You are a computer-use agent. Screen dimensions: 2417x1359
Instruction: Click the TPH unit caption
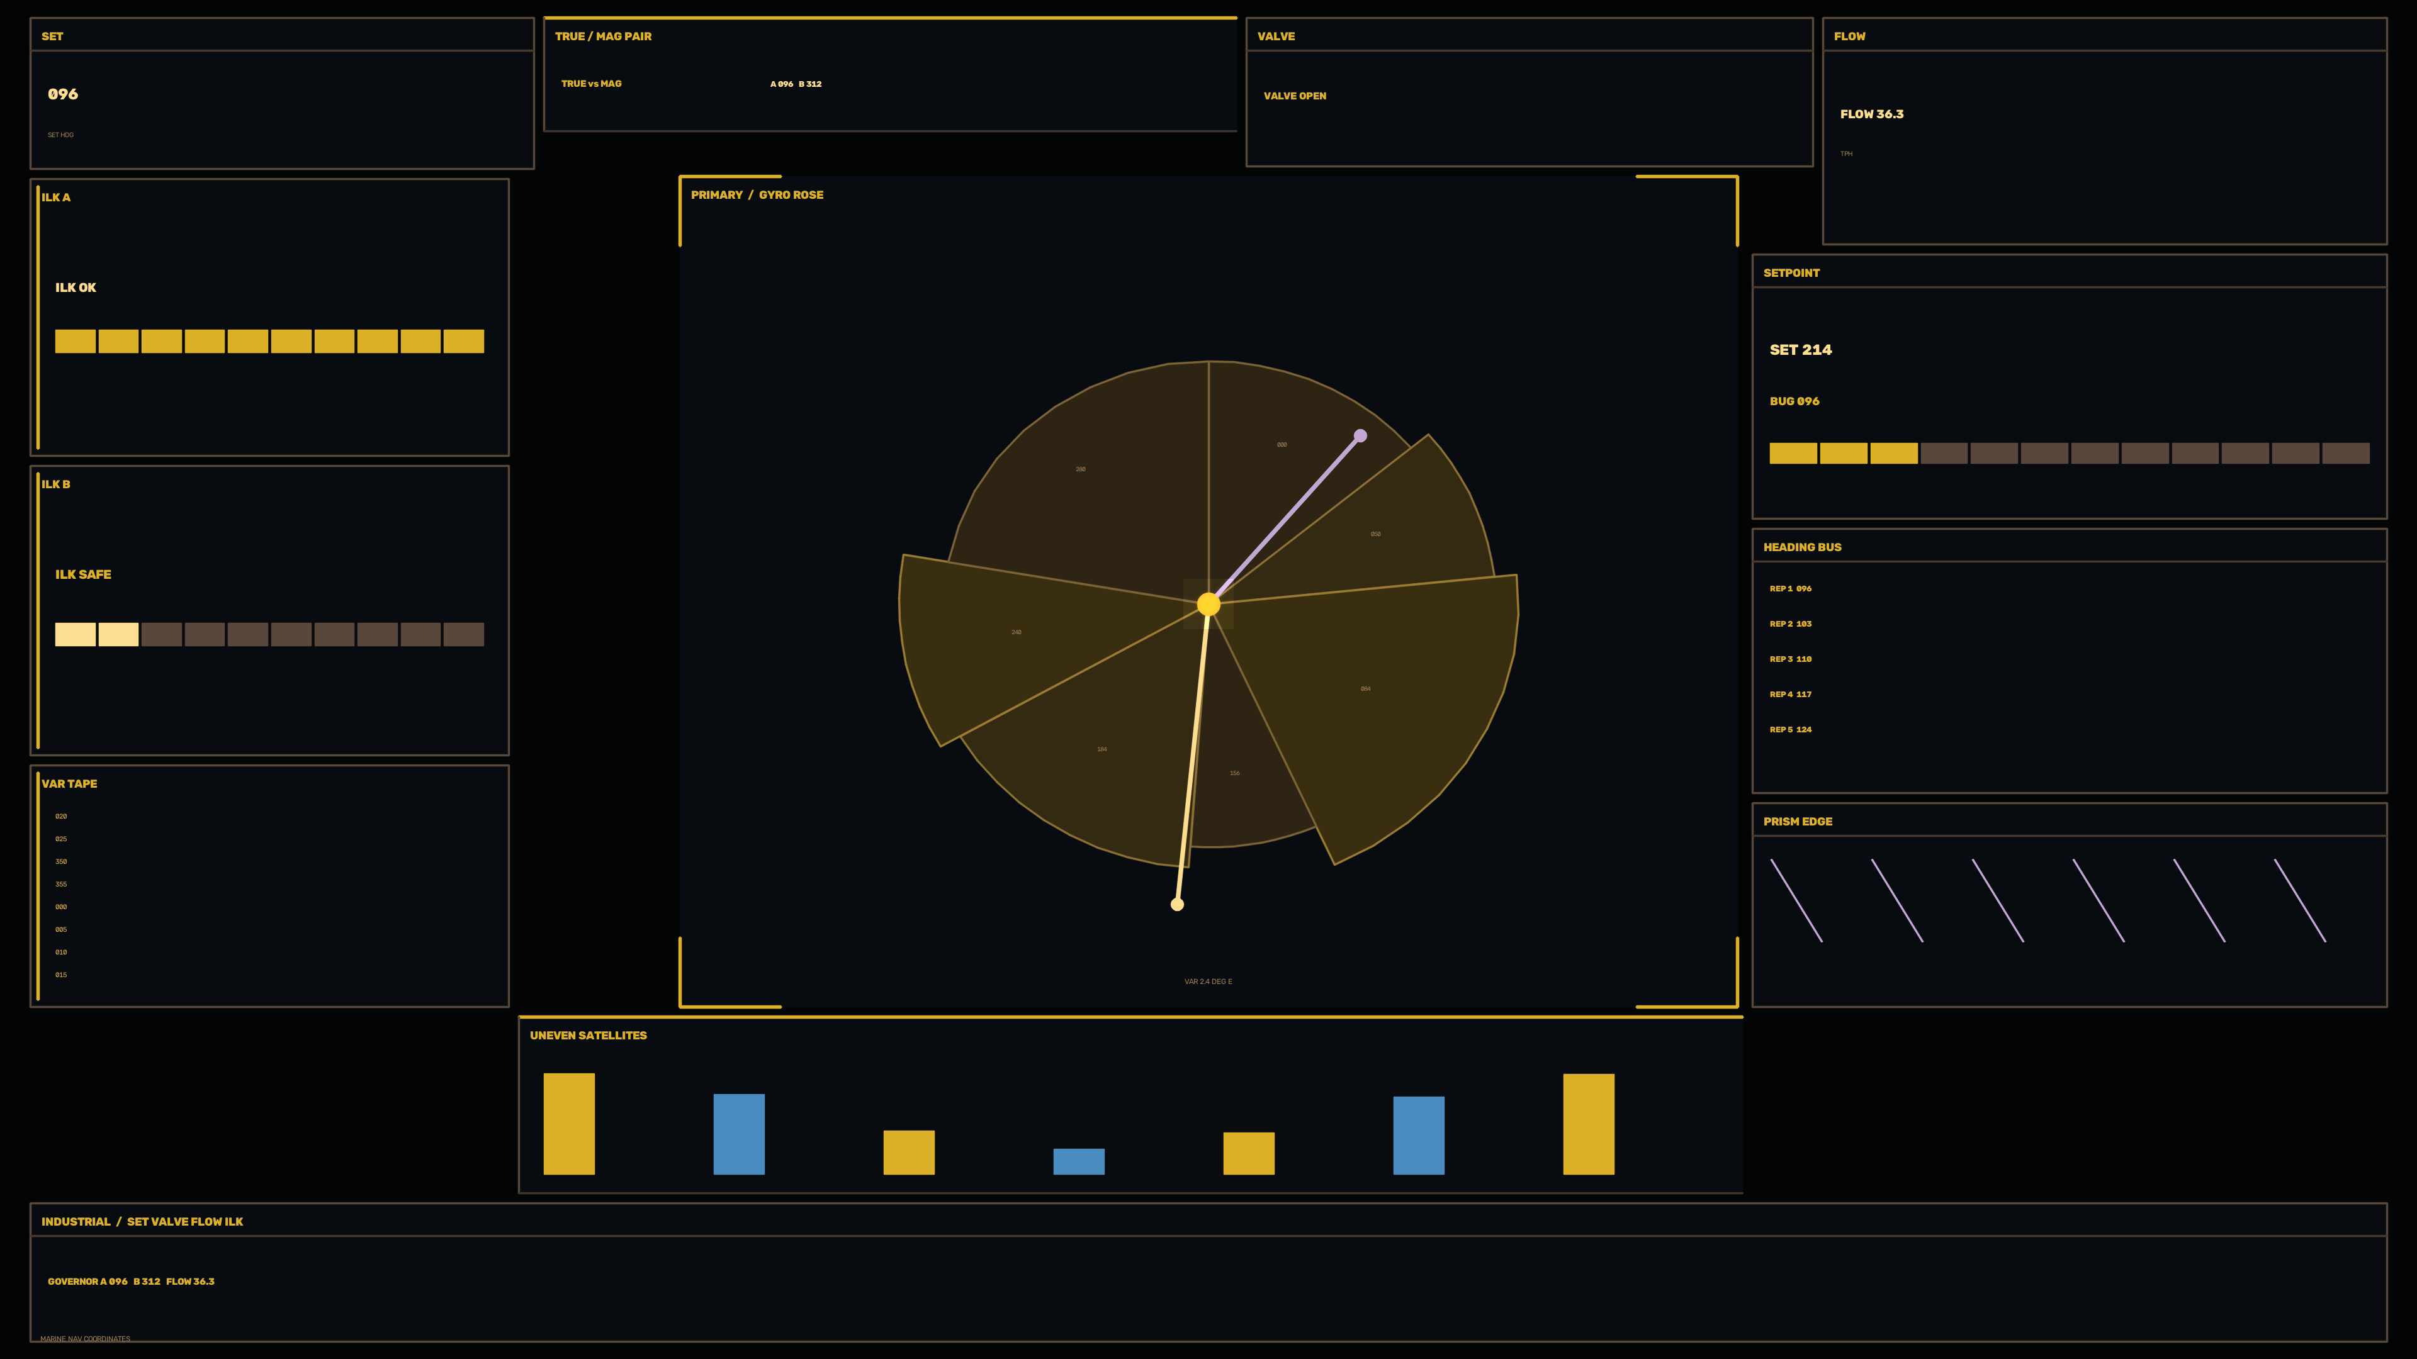(x=1847, y=154)
